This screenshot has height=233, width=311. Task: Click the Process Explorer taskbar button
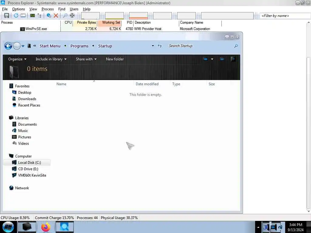(x=65, y=227)
